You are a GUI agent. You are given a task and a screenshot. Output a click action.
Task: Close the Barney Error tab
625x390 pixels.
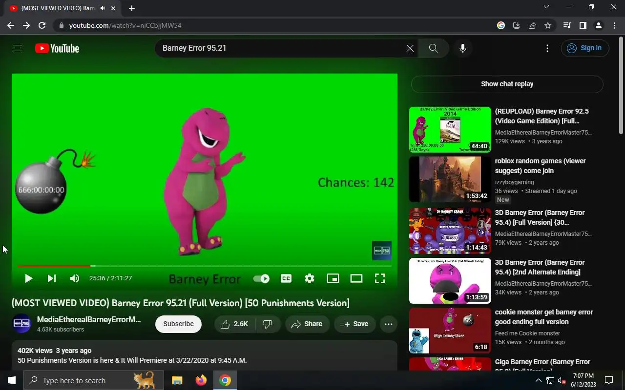click(114, 8)
